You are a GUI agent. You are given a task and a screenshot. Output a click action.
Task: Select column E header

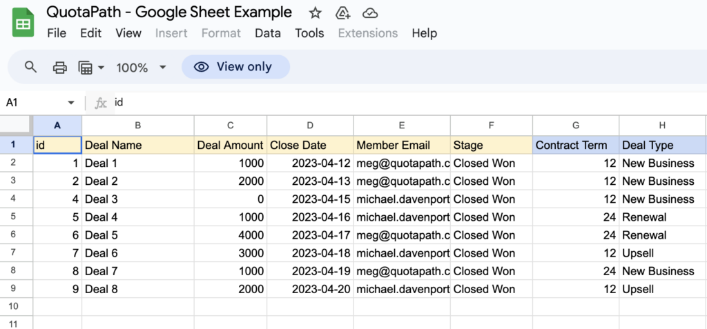pyautogui.click(x=402, y=126)
